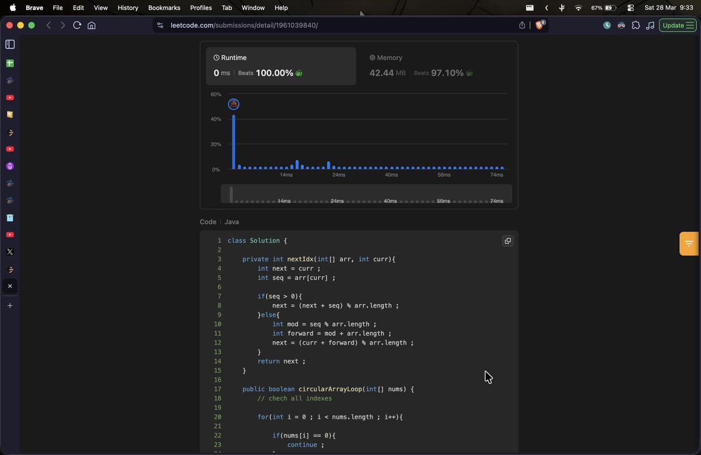The image size is (701, 455).
Task: Open the browser home page
Action: [92, 25]
